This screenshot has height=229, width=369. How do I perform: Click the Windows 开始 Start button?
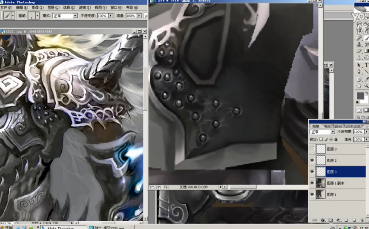[6, 227]
